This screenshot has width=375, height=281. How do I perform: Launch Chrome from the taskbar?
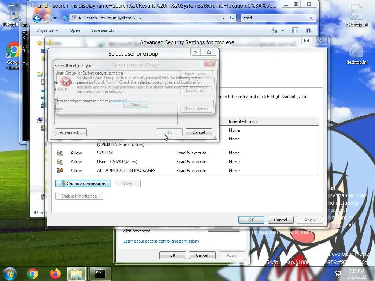(x=33, y=274)
